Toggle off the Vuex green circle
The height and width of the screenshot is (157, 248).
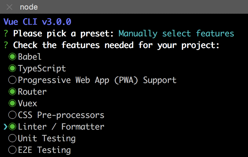click(x=12, y=103)
